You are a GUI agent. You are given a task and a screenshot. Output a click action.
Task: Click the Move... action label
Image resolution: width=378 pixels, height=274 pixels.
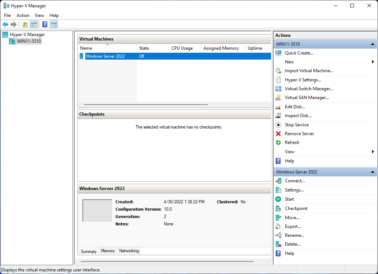(292, 217)
